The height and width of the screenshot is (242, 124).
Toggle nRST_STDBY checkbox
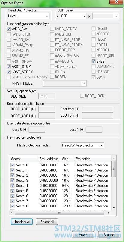[x=9, y=72]
